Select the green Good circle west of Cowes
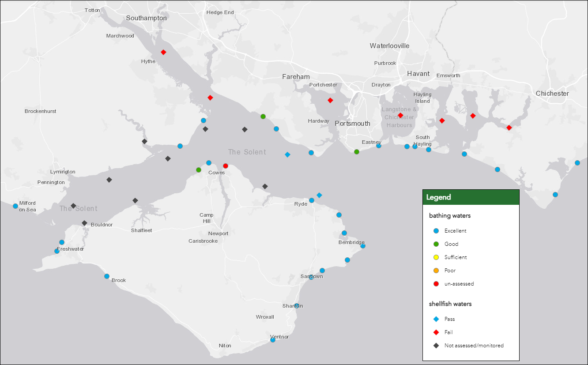The width and height of the screenshot is (588, 365). click(x=199, y=170)
